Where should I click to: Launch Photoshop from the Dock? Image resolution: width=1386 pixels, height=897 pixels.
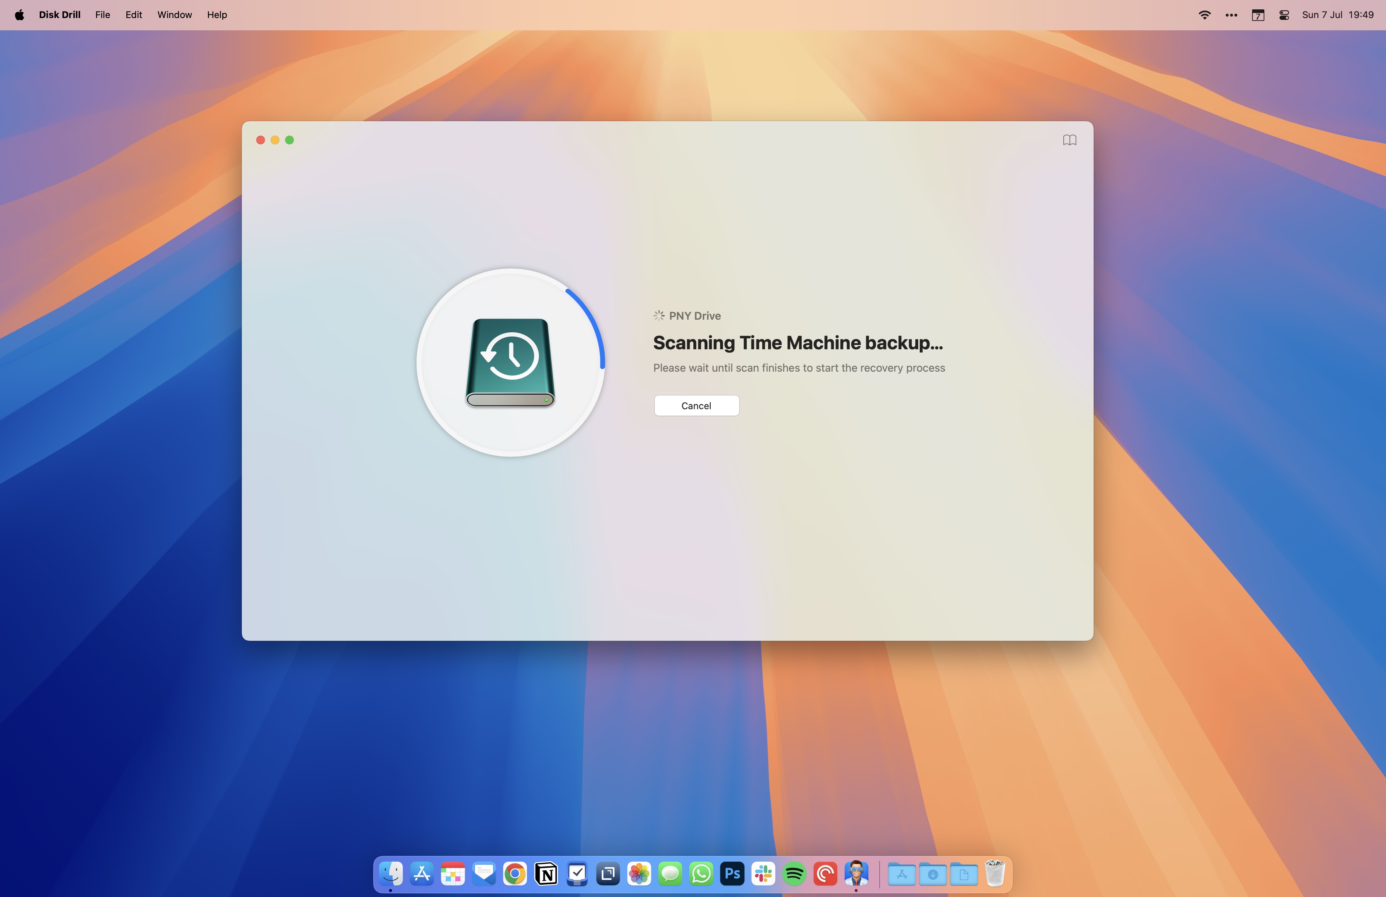[x=732, y=873]
